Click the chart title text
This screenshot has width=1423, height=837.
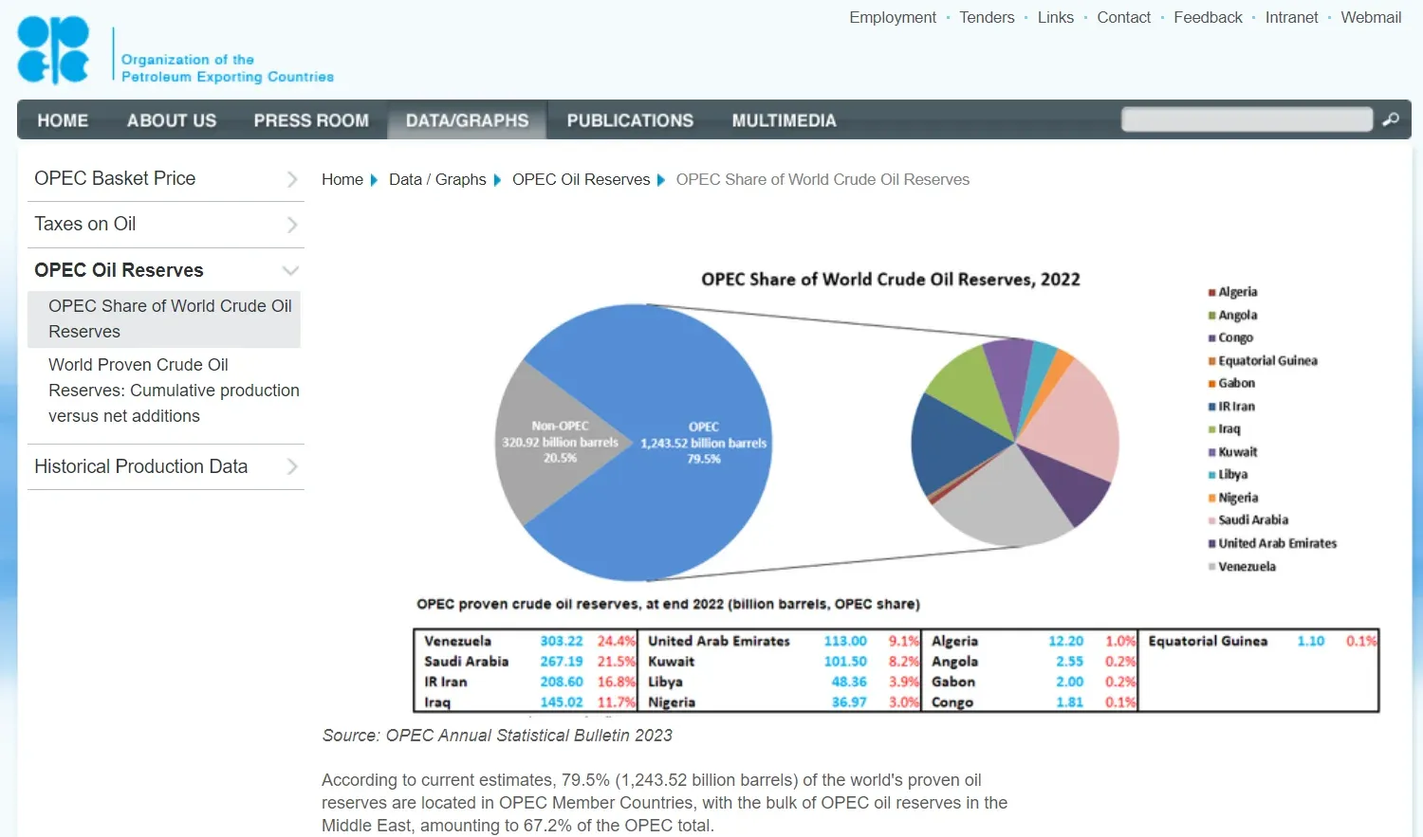pyautogui.click(x=891, y=279)
